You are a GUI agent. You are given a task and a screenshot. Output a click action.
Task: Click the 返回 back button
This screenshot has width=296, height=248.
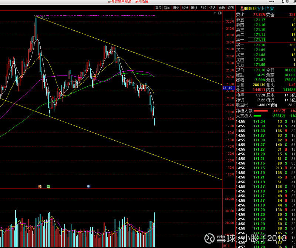[231, 8]
